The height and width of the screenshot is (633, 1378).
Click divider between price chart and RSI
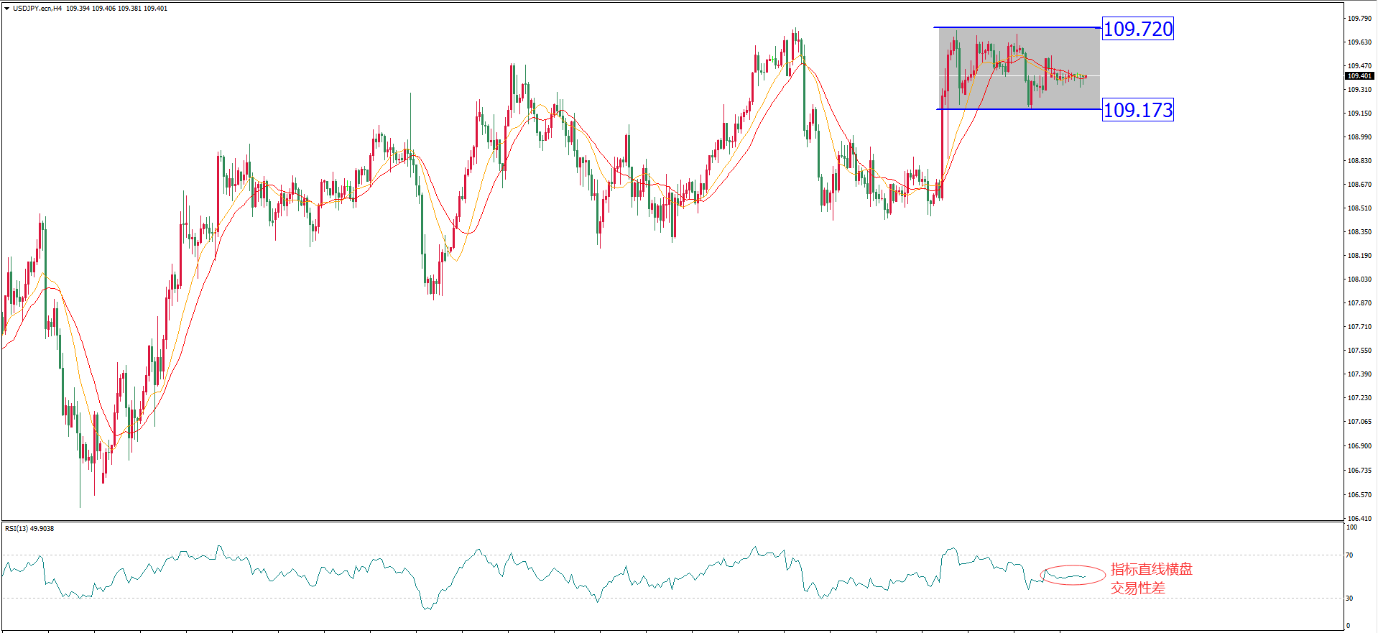tap(672, 521)
